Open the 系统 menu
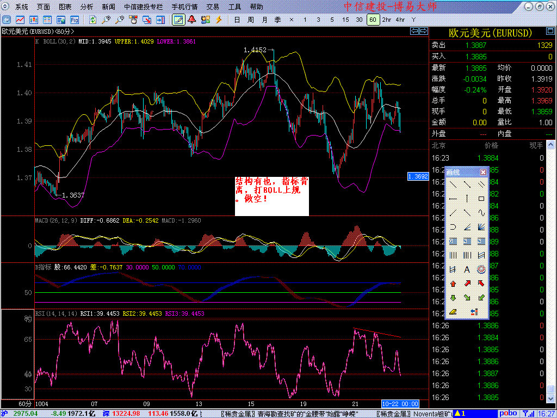 pyautogui.click(x=21, y=7)
